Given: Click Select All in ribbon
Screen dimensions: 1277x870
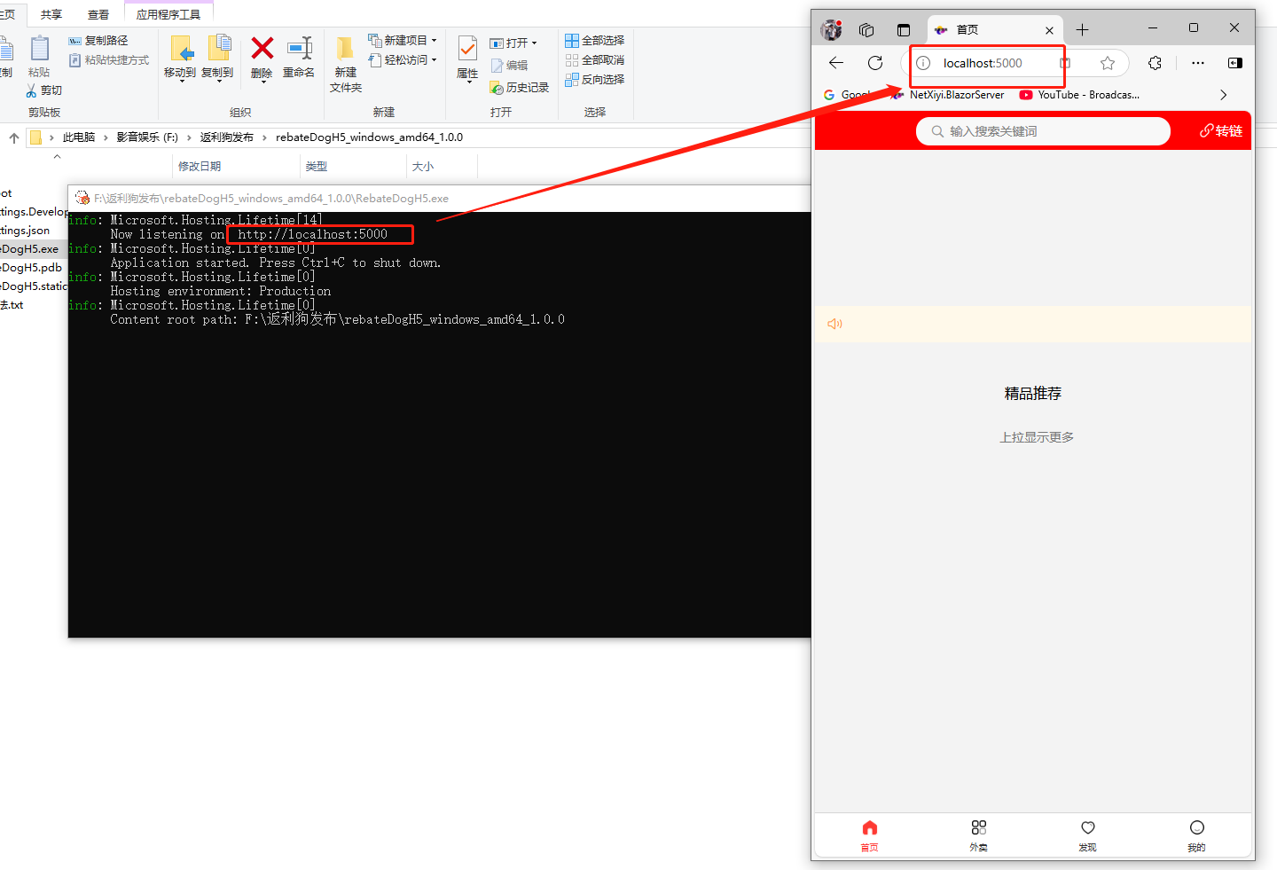Looking at the screenshot, I should point(595,41).
